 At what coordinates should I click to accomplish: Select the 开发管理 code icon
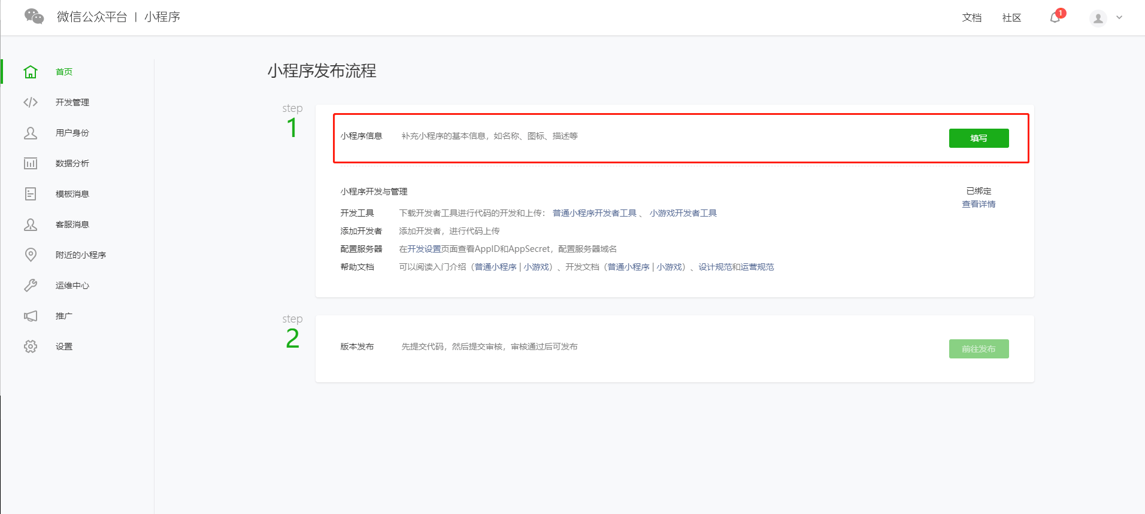coord(31,102)
